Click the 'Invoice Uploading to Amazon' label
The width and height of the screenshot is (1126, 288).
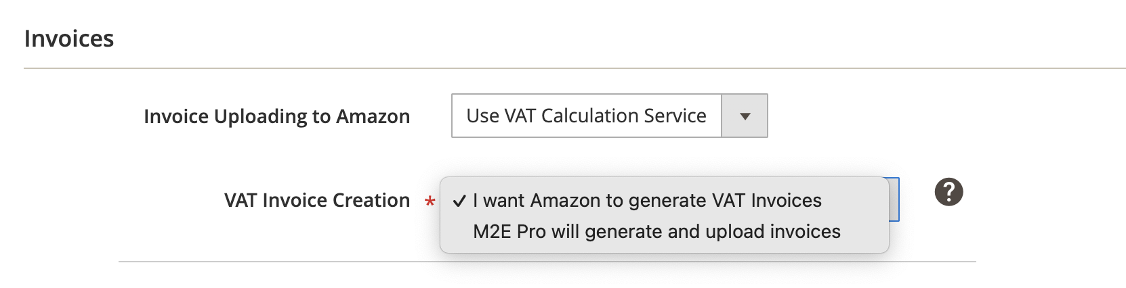276,116
